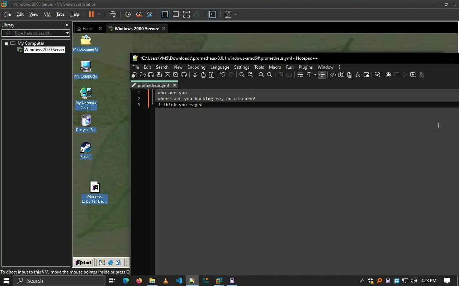Image resolution: width=459 pixels, height=286 pixels.
Task: Click the host taskbar Search box
Action: 59,281
